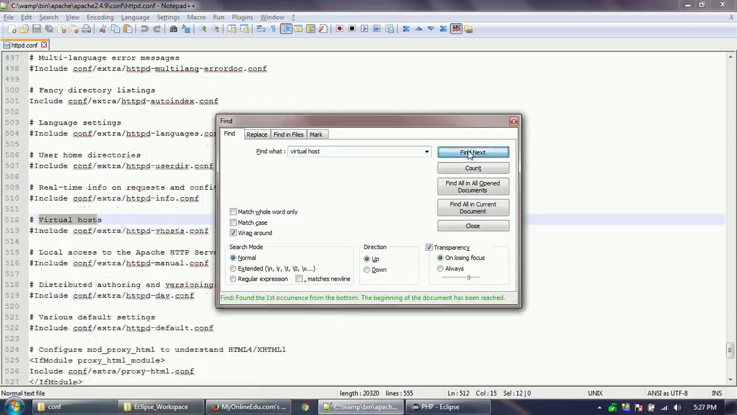Show hidden system tray icons
Screen dimensions: 737x415
[x=600, y=407]
